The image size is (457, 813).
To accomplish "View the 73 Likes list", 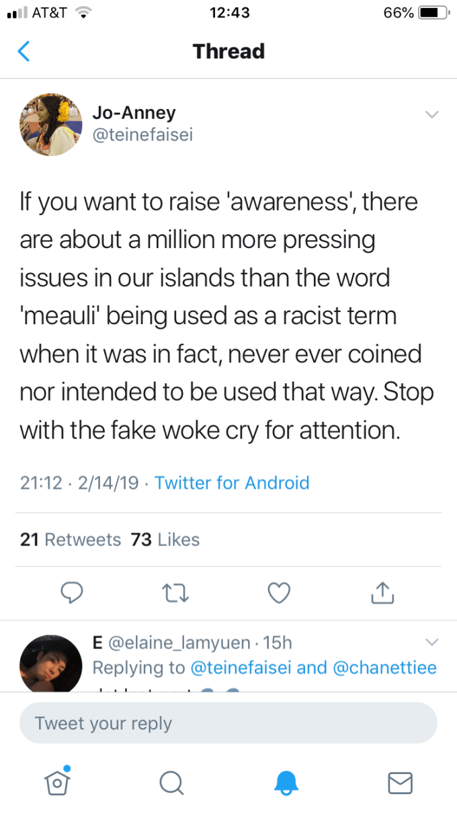I will point(165,539).
